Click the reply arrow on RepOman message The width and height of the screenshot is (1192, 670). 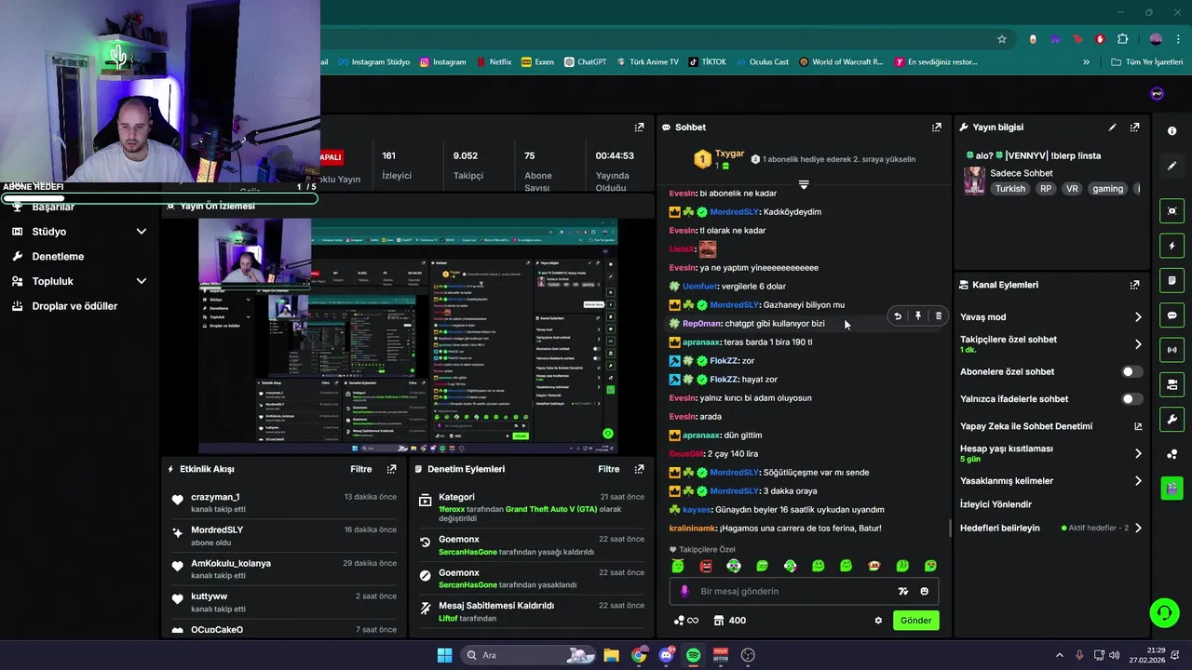[898, 316]
